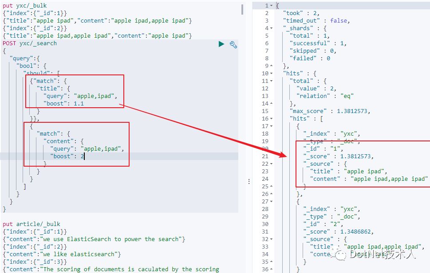This screenshot has height=273, width=430.
Task: Collapse the total object at line 11
Action: pos(272,81)
